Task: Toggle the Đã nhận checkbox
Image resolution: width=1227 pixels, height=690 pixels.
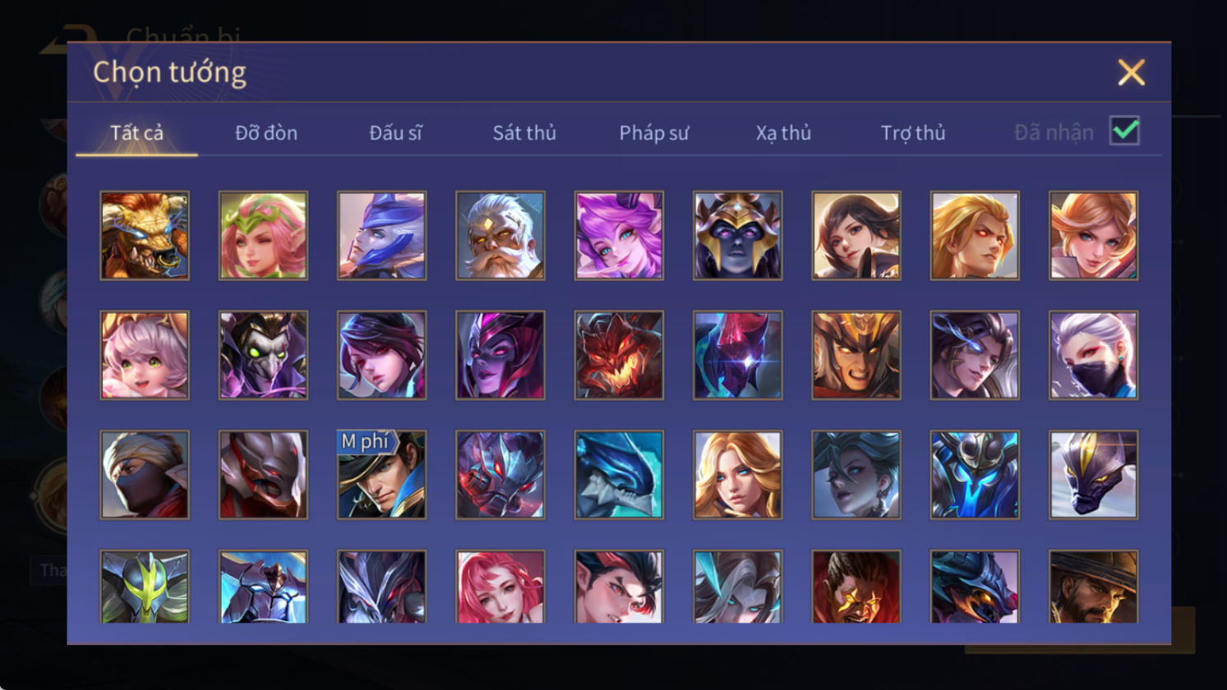Action: [x=1124, y=131]
